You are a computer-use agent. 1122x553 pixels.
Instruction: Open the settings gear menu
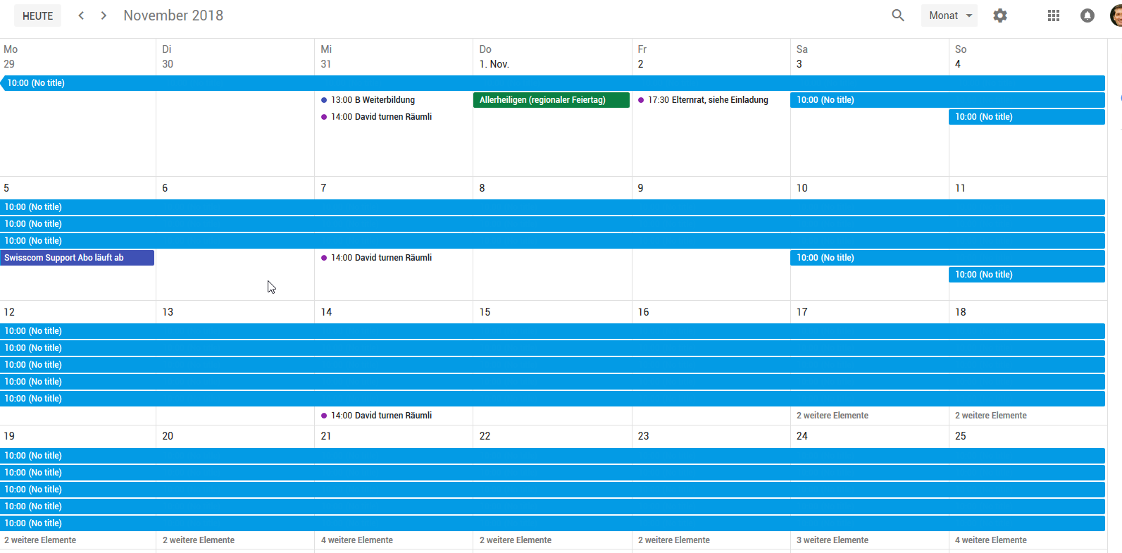(x=1000, y=15)
